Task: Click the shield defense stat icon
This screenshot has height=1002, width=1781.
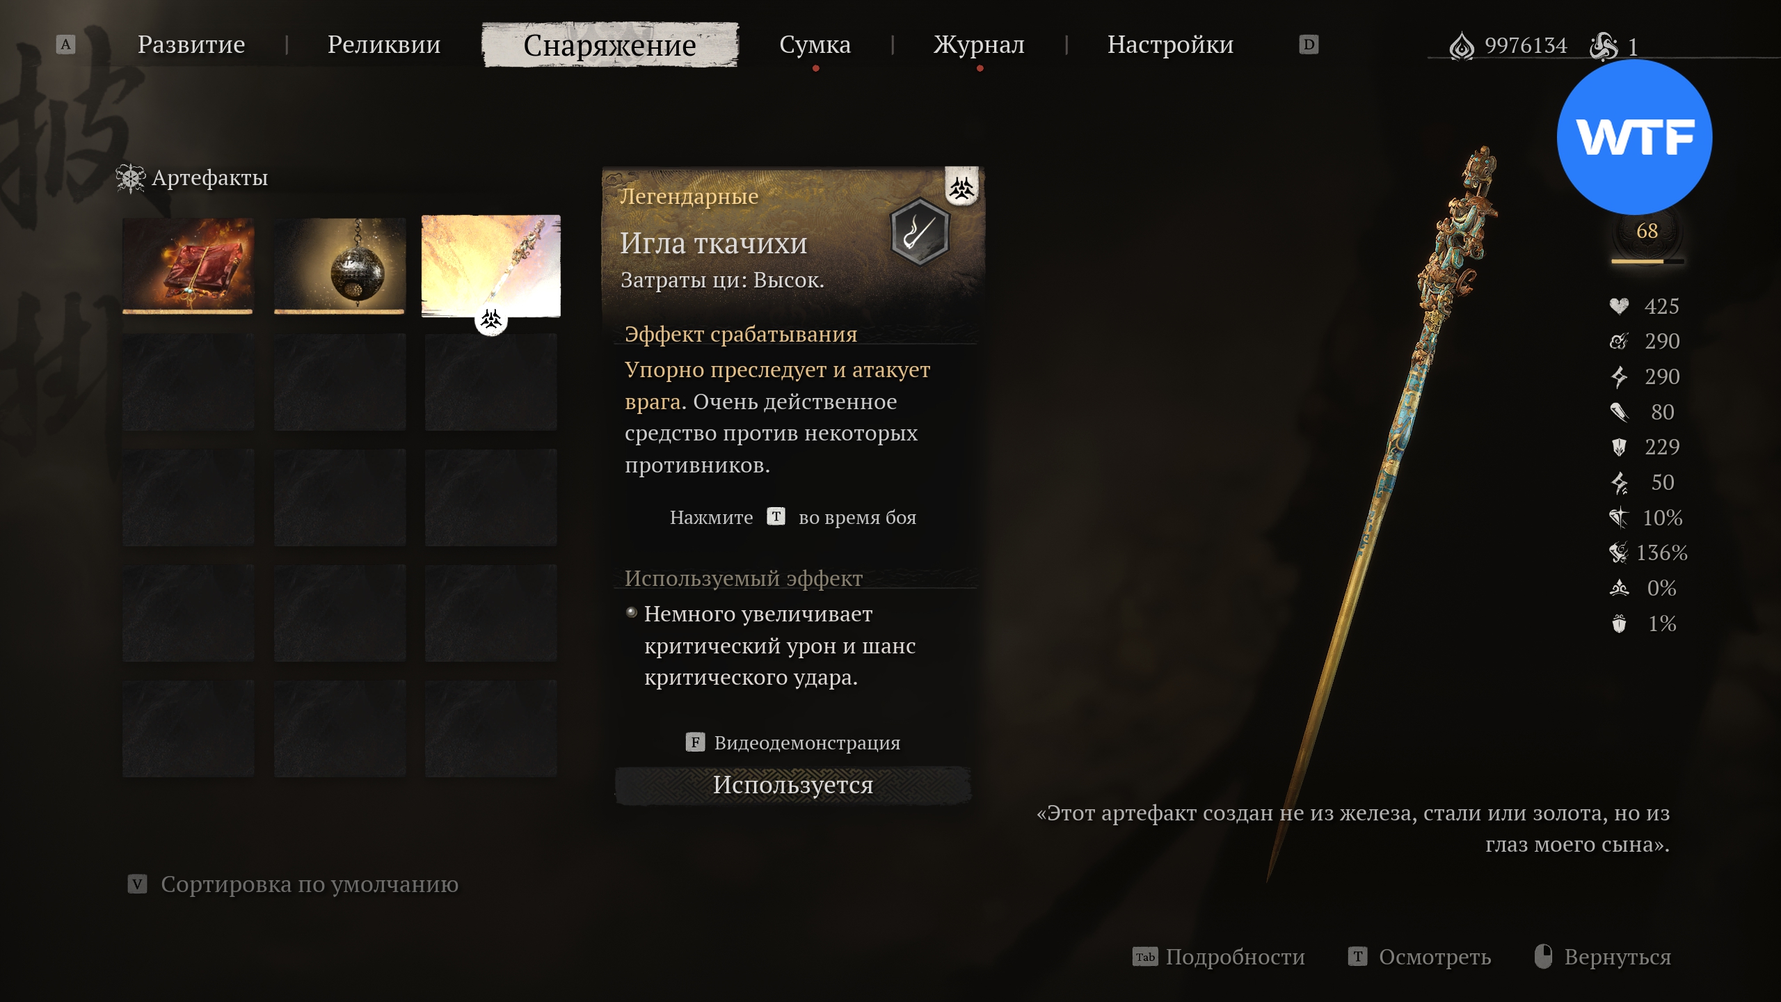Action: tap(1619, 447)
